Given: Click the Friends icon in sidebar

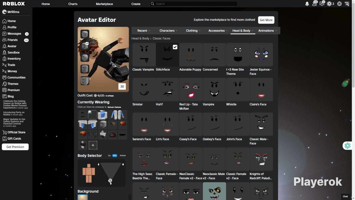Looking at the screenshot, I should click(x=4, y=40).
